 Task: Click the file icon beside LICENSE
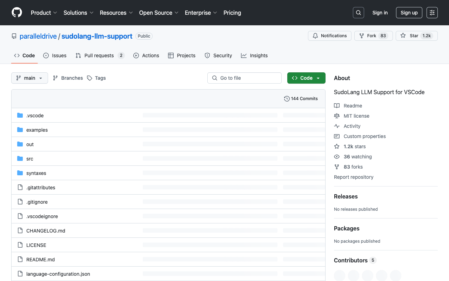click(20, 245)
